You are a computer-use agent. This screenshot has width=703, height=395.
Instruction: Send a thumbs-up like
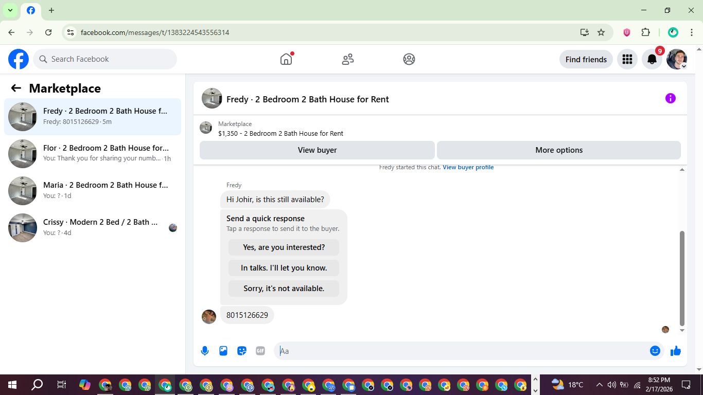point(676,351)
